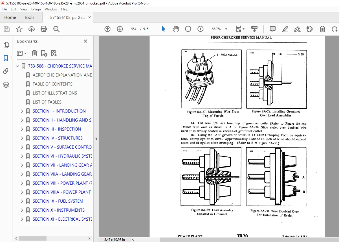Open the fit page options tool
The image size is (339, 242).
coord(240,29)
